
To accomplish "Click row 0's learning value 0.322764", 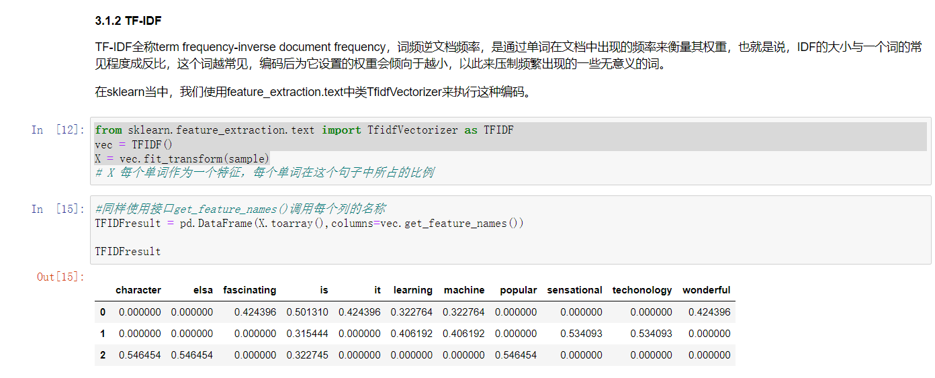I will (412, 312).
